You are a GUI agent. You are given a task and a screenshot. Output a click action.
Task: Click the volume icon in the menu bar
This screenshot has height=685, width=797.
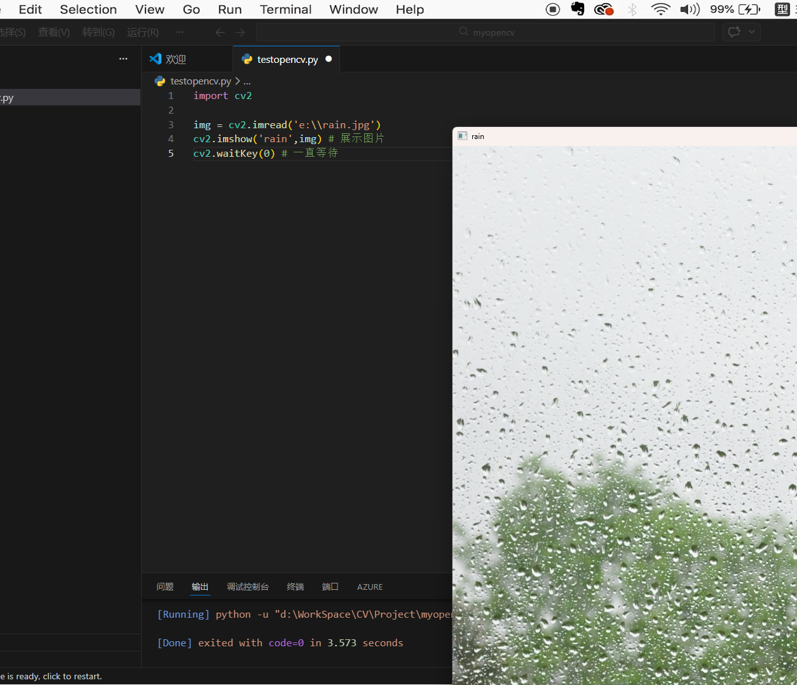[689, 10]
